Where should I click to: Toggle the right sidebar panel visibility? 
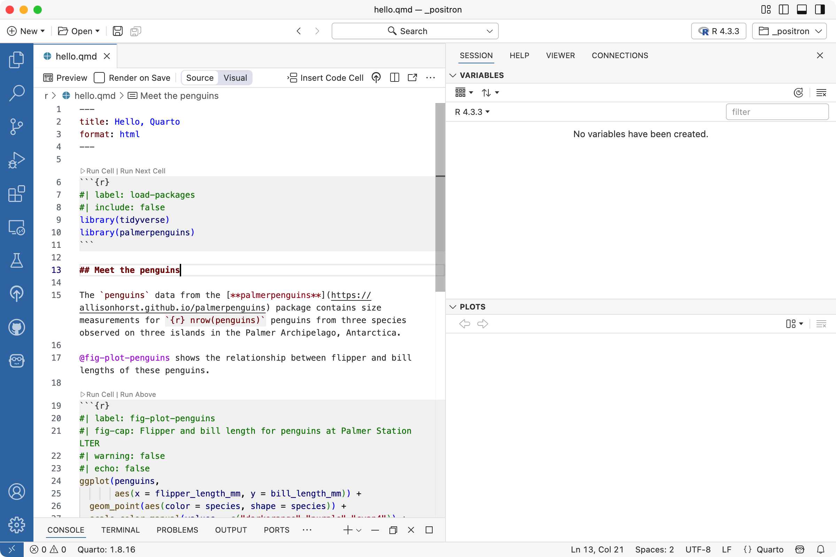point(820,10)
